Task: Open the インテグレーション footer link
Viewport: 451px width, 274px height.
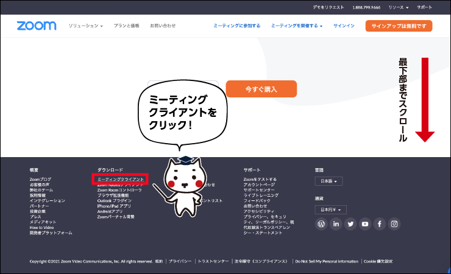Action: click(x=47, y=201)
